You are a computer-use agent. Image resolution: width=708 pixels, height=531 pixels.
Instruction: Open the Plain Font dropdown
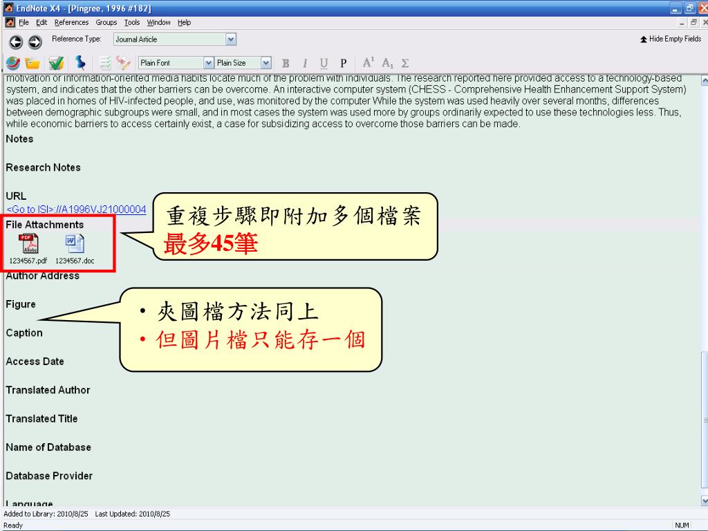[x=208, y=63]
